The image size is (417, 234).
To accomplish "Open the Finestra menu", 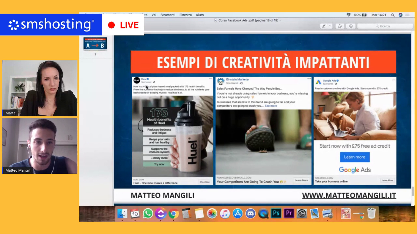I will (x=185, y=15).
